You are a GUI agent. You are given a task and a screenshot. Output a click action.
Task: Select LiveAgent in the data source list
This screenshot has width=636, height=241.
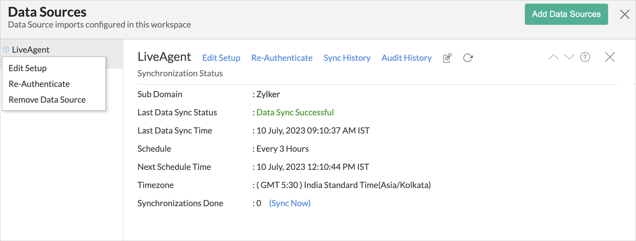tap(31, 50)
